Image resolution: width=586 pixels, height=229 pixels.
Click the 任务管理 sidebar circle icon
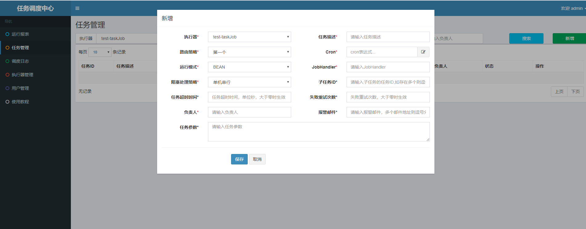pyautogui.click(x=7, y=48)
